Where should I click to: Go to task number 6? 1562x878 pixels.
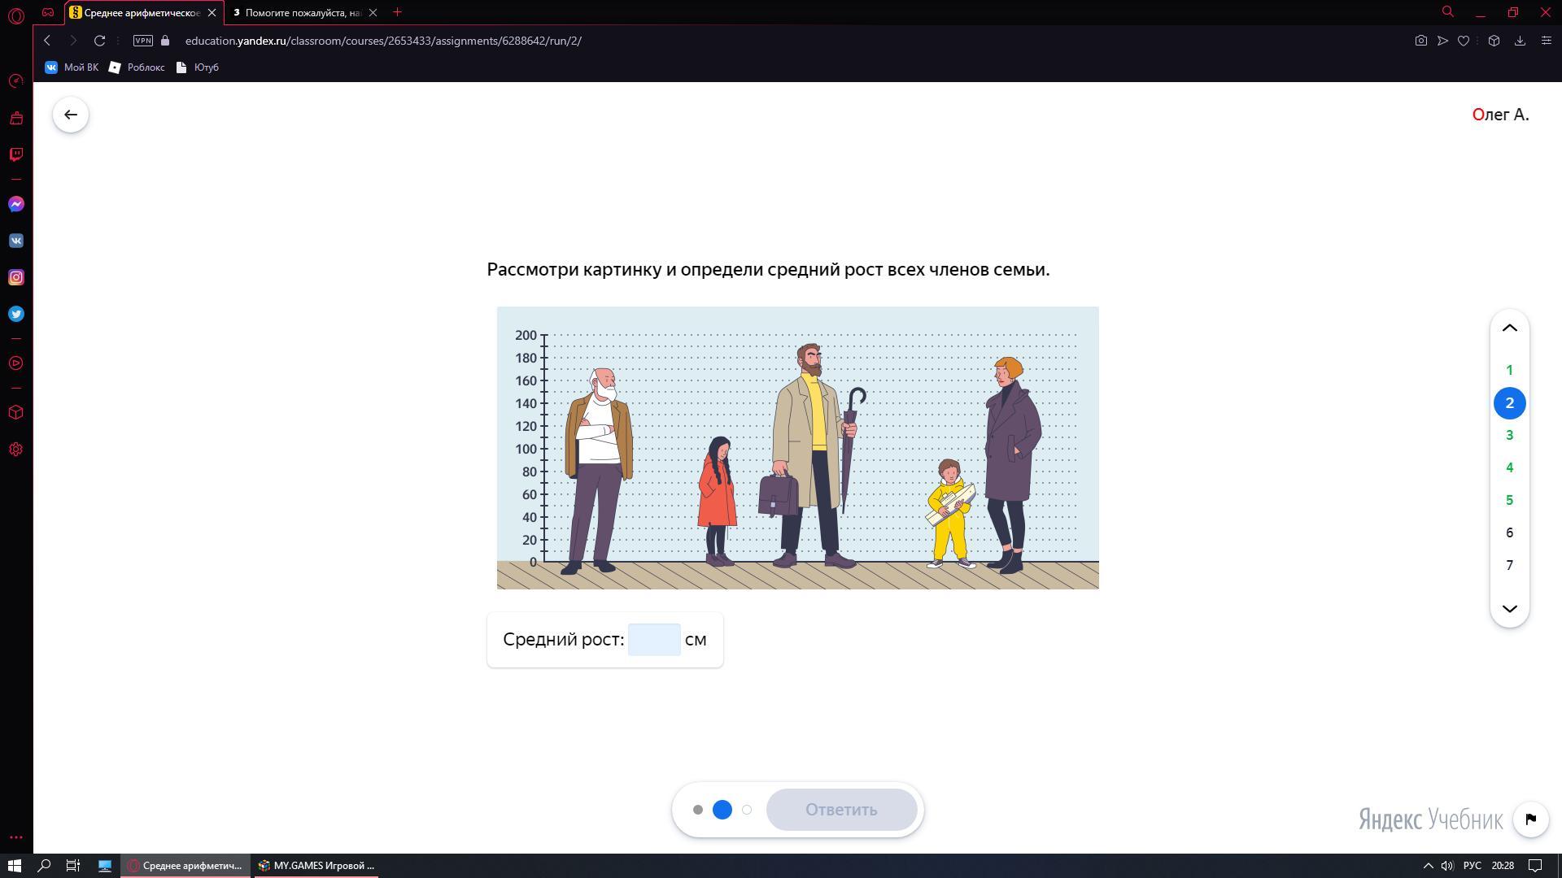click(x=1509, y=532)
